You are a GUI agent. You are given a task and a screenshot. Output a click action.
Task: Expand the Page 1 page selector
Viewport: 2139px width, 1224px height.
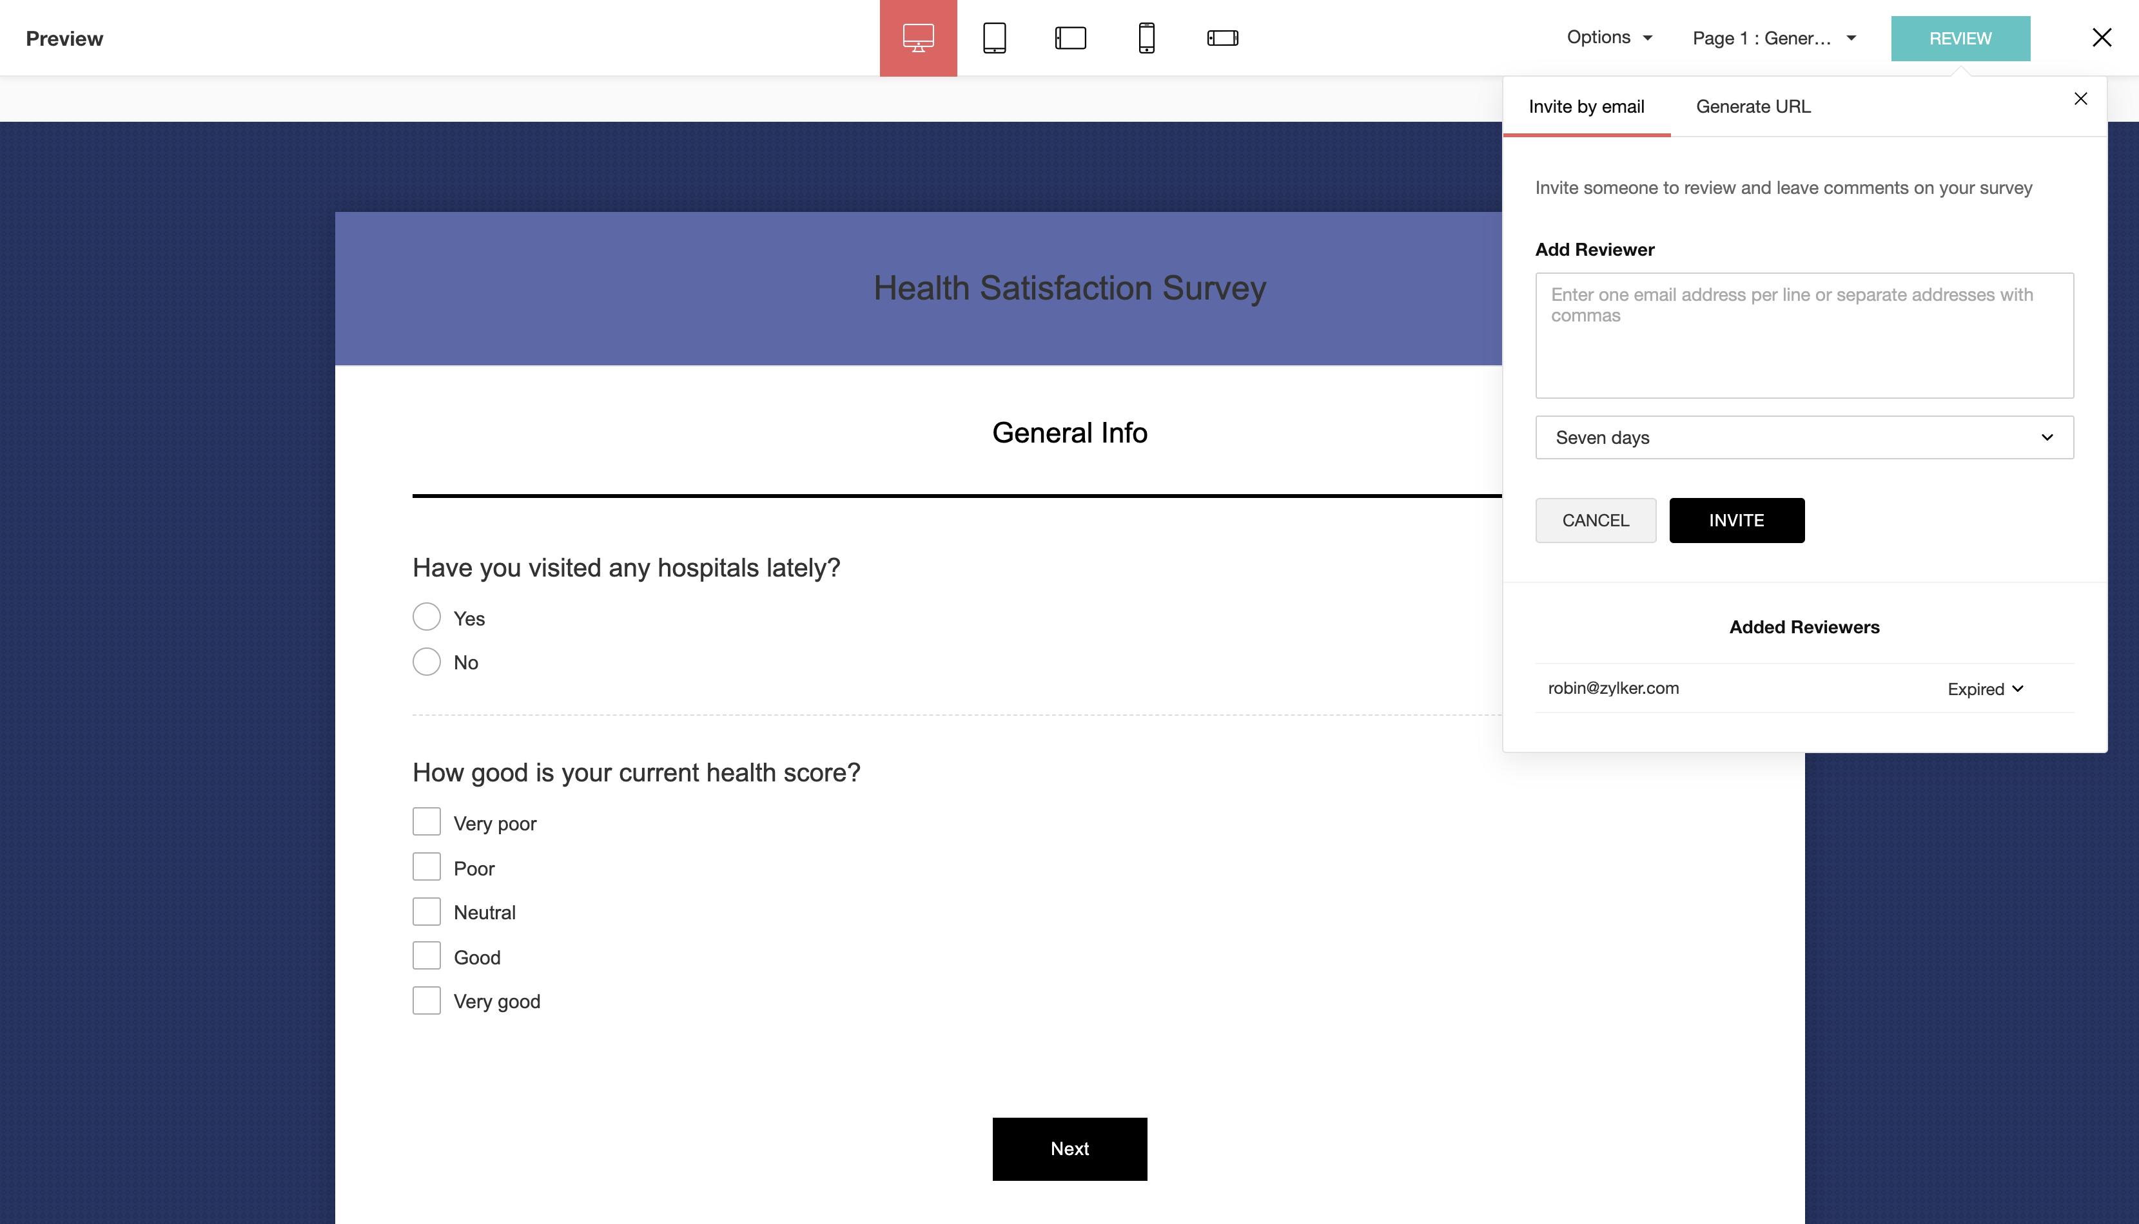[x=1773, y=39]
